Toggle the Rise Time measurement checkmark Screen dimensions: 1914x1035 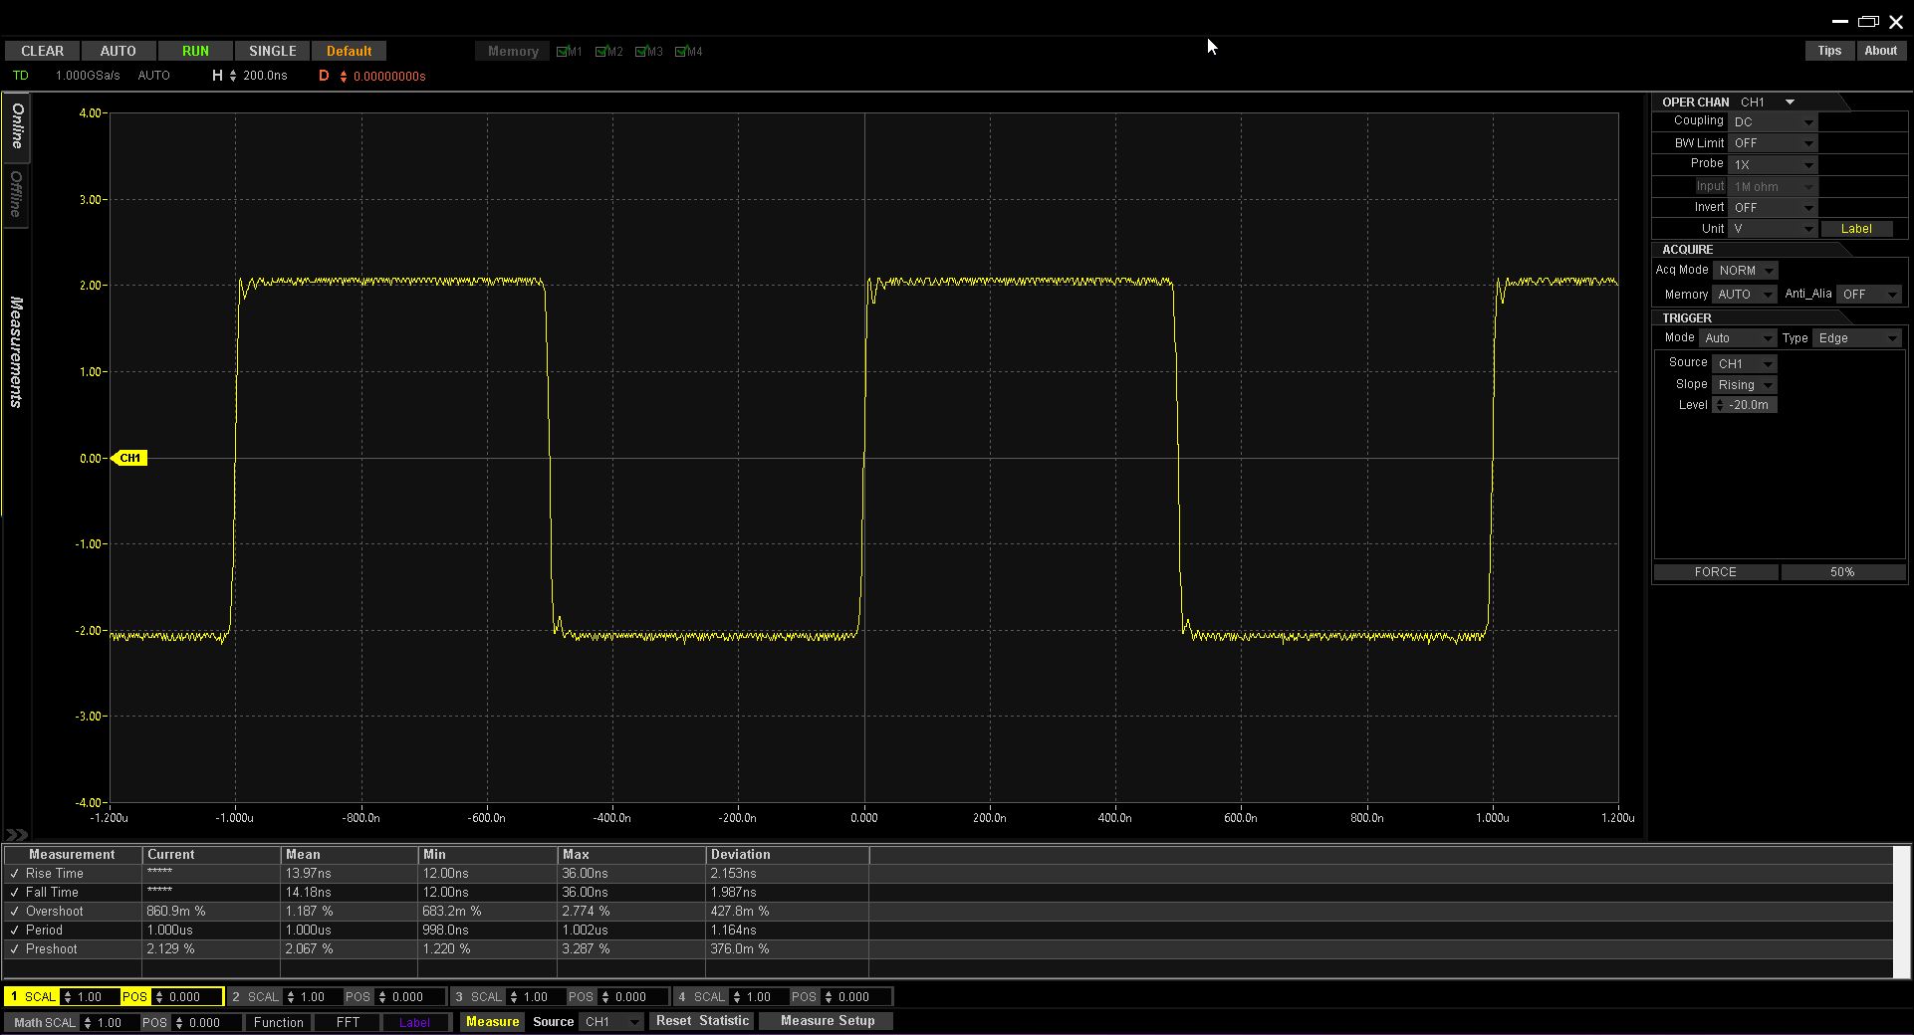click(x=14, y=874)
